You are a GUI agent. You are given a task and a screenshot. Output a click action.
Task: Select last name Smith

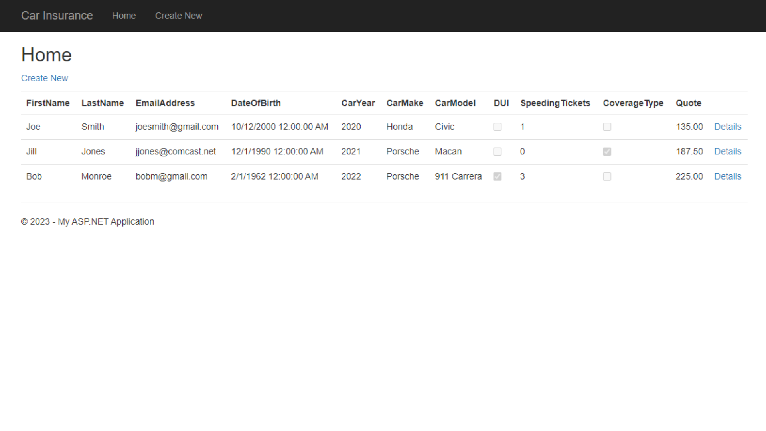[x=93, y=127]
